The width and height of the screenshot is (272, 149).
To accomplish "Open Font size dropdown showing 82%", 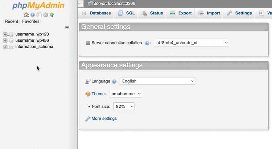I will tap(124, 106).
